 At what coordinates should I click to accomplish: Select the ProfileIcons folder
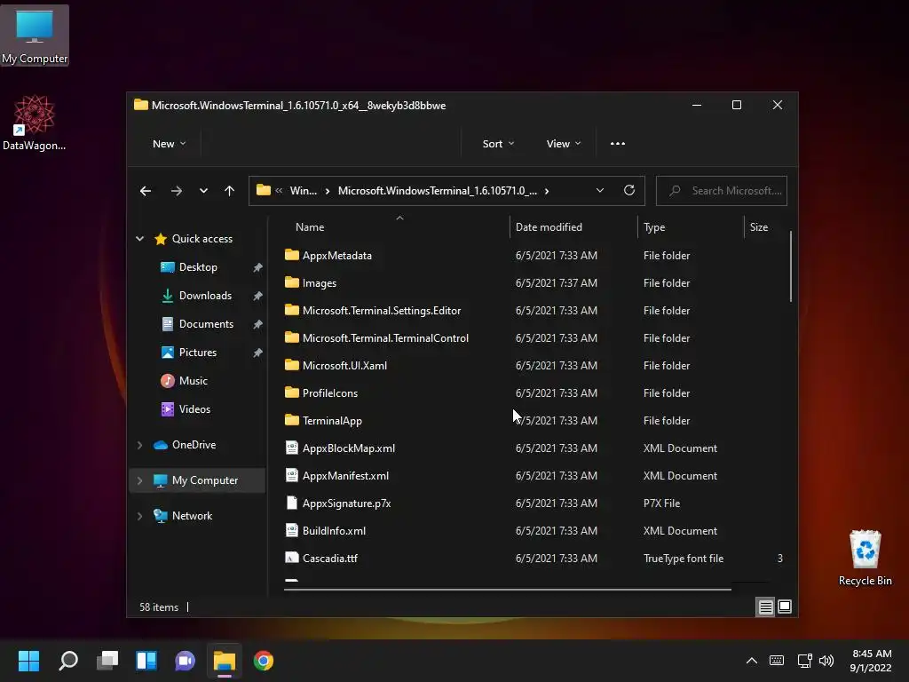point(330,393)
